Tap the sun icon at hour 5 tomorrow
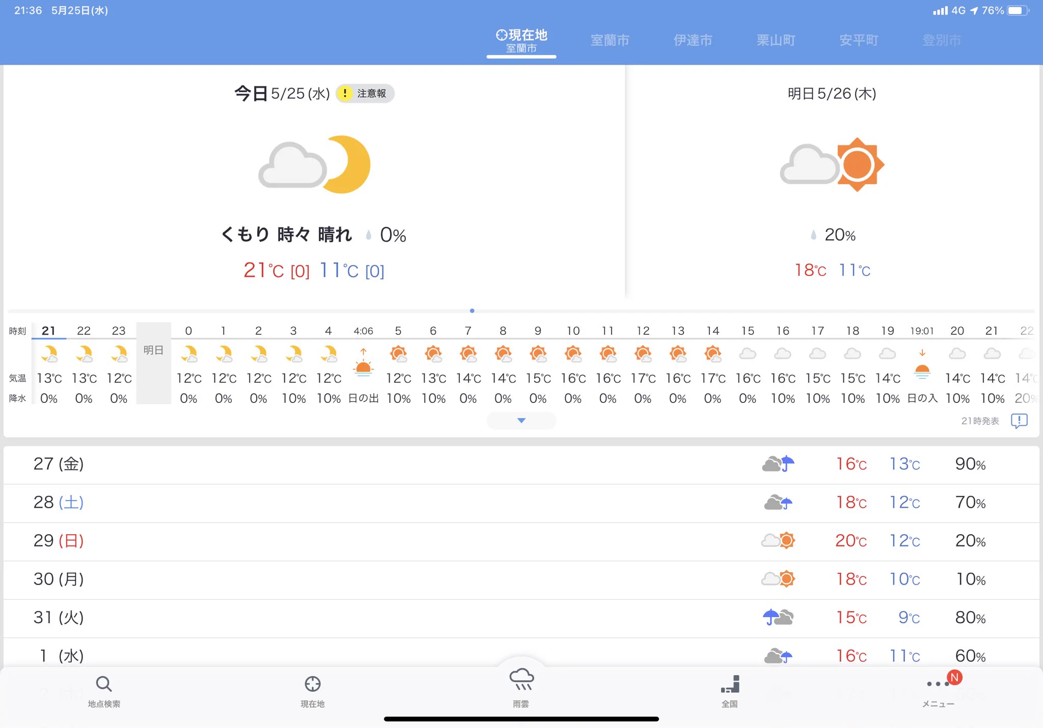The width and height of the screenshot is (1043, 728). 398,354
